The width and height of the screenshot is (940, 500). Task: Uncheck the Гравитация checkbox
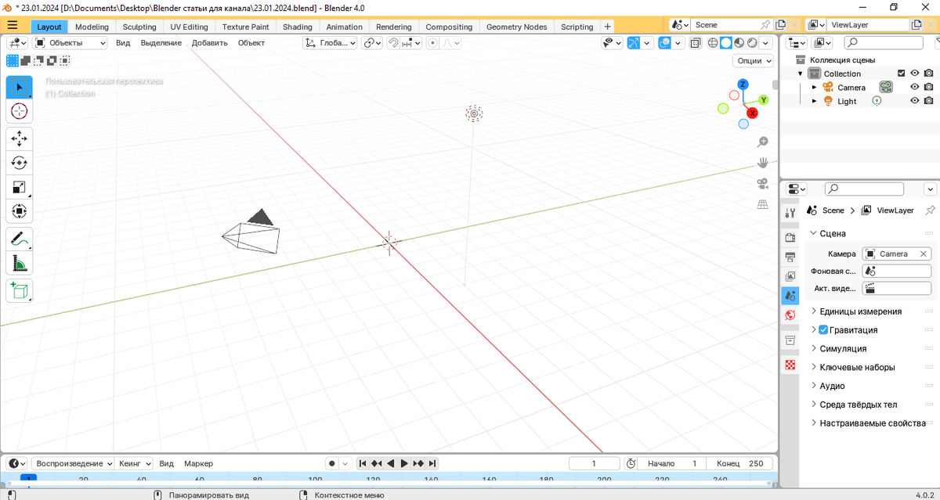[x=823, y=329]
